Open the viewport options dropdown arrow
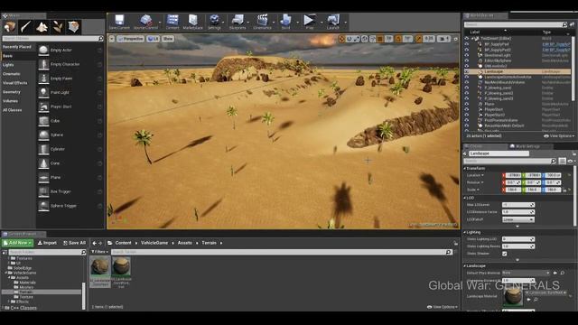 tap(112, 39)
